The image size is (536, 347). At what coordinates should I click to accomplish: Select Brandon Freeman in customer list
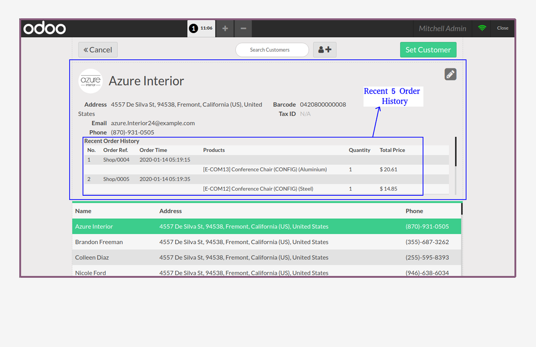[x=267, y=242]
